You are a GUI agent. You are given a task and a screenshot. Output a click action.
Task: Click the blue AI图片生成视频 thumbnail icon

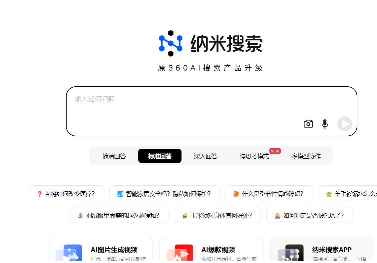pos(69,253)
